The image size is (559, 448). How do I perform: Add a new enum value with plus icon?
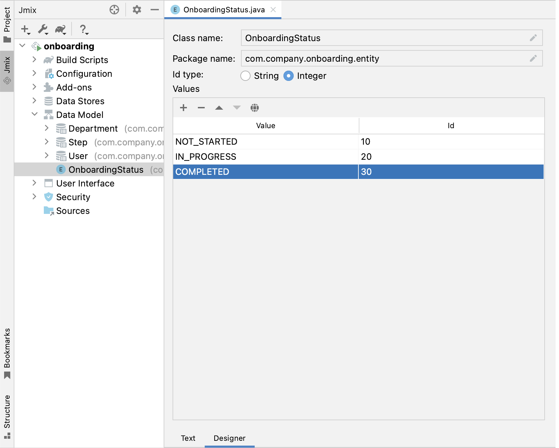pos(183,108)
